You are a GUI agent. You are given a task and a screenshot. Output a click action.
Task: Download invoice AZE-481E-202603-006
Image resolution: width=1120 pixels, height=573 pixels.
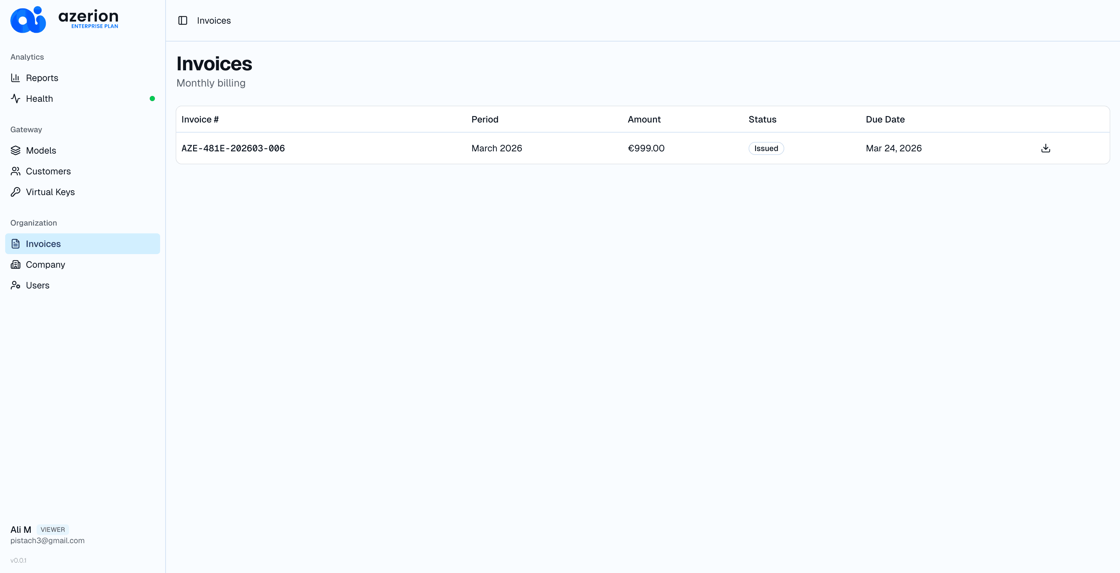click(x=1046, y=148)
